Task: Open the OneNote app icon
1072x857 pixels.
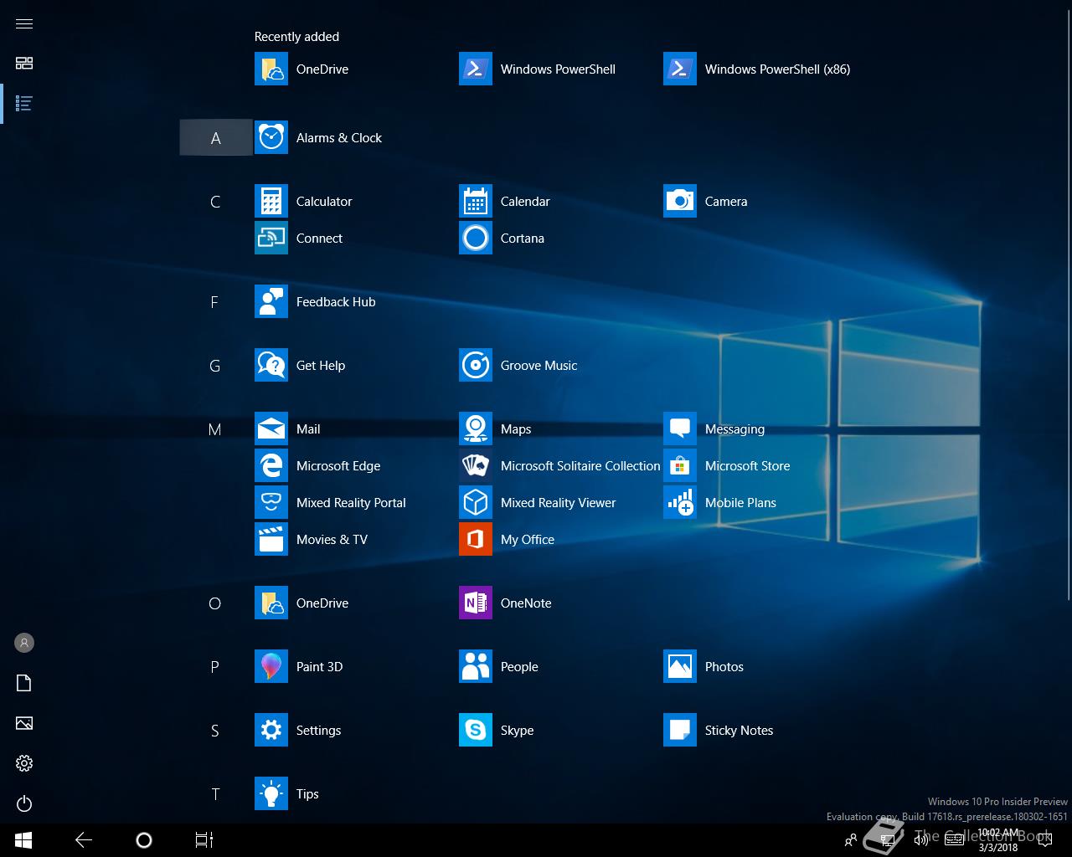Action: coord(476,603)
